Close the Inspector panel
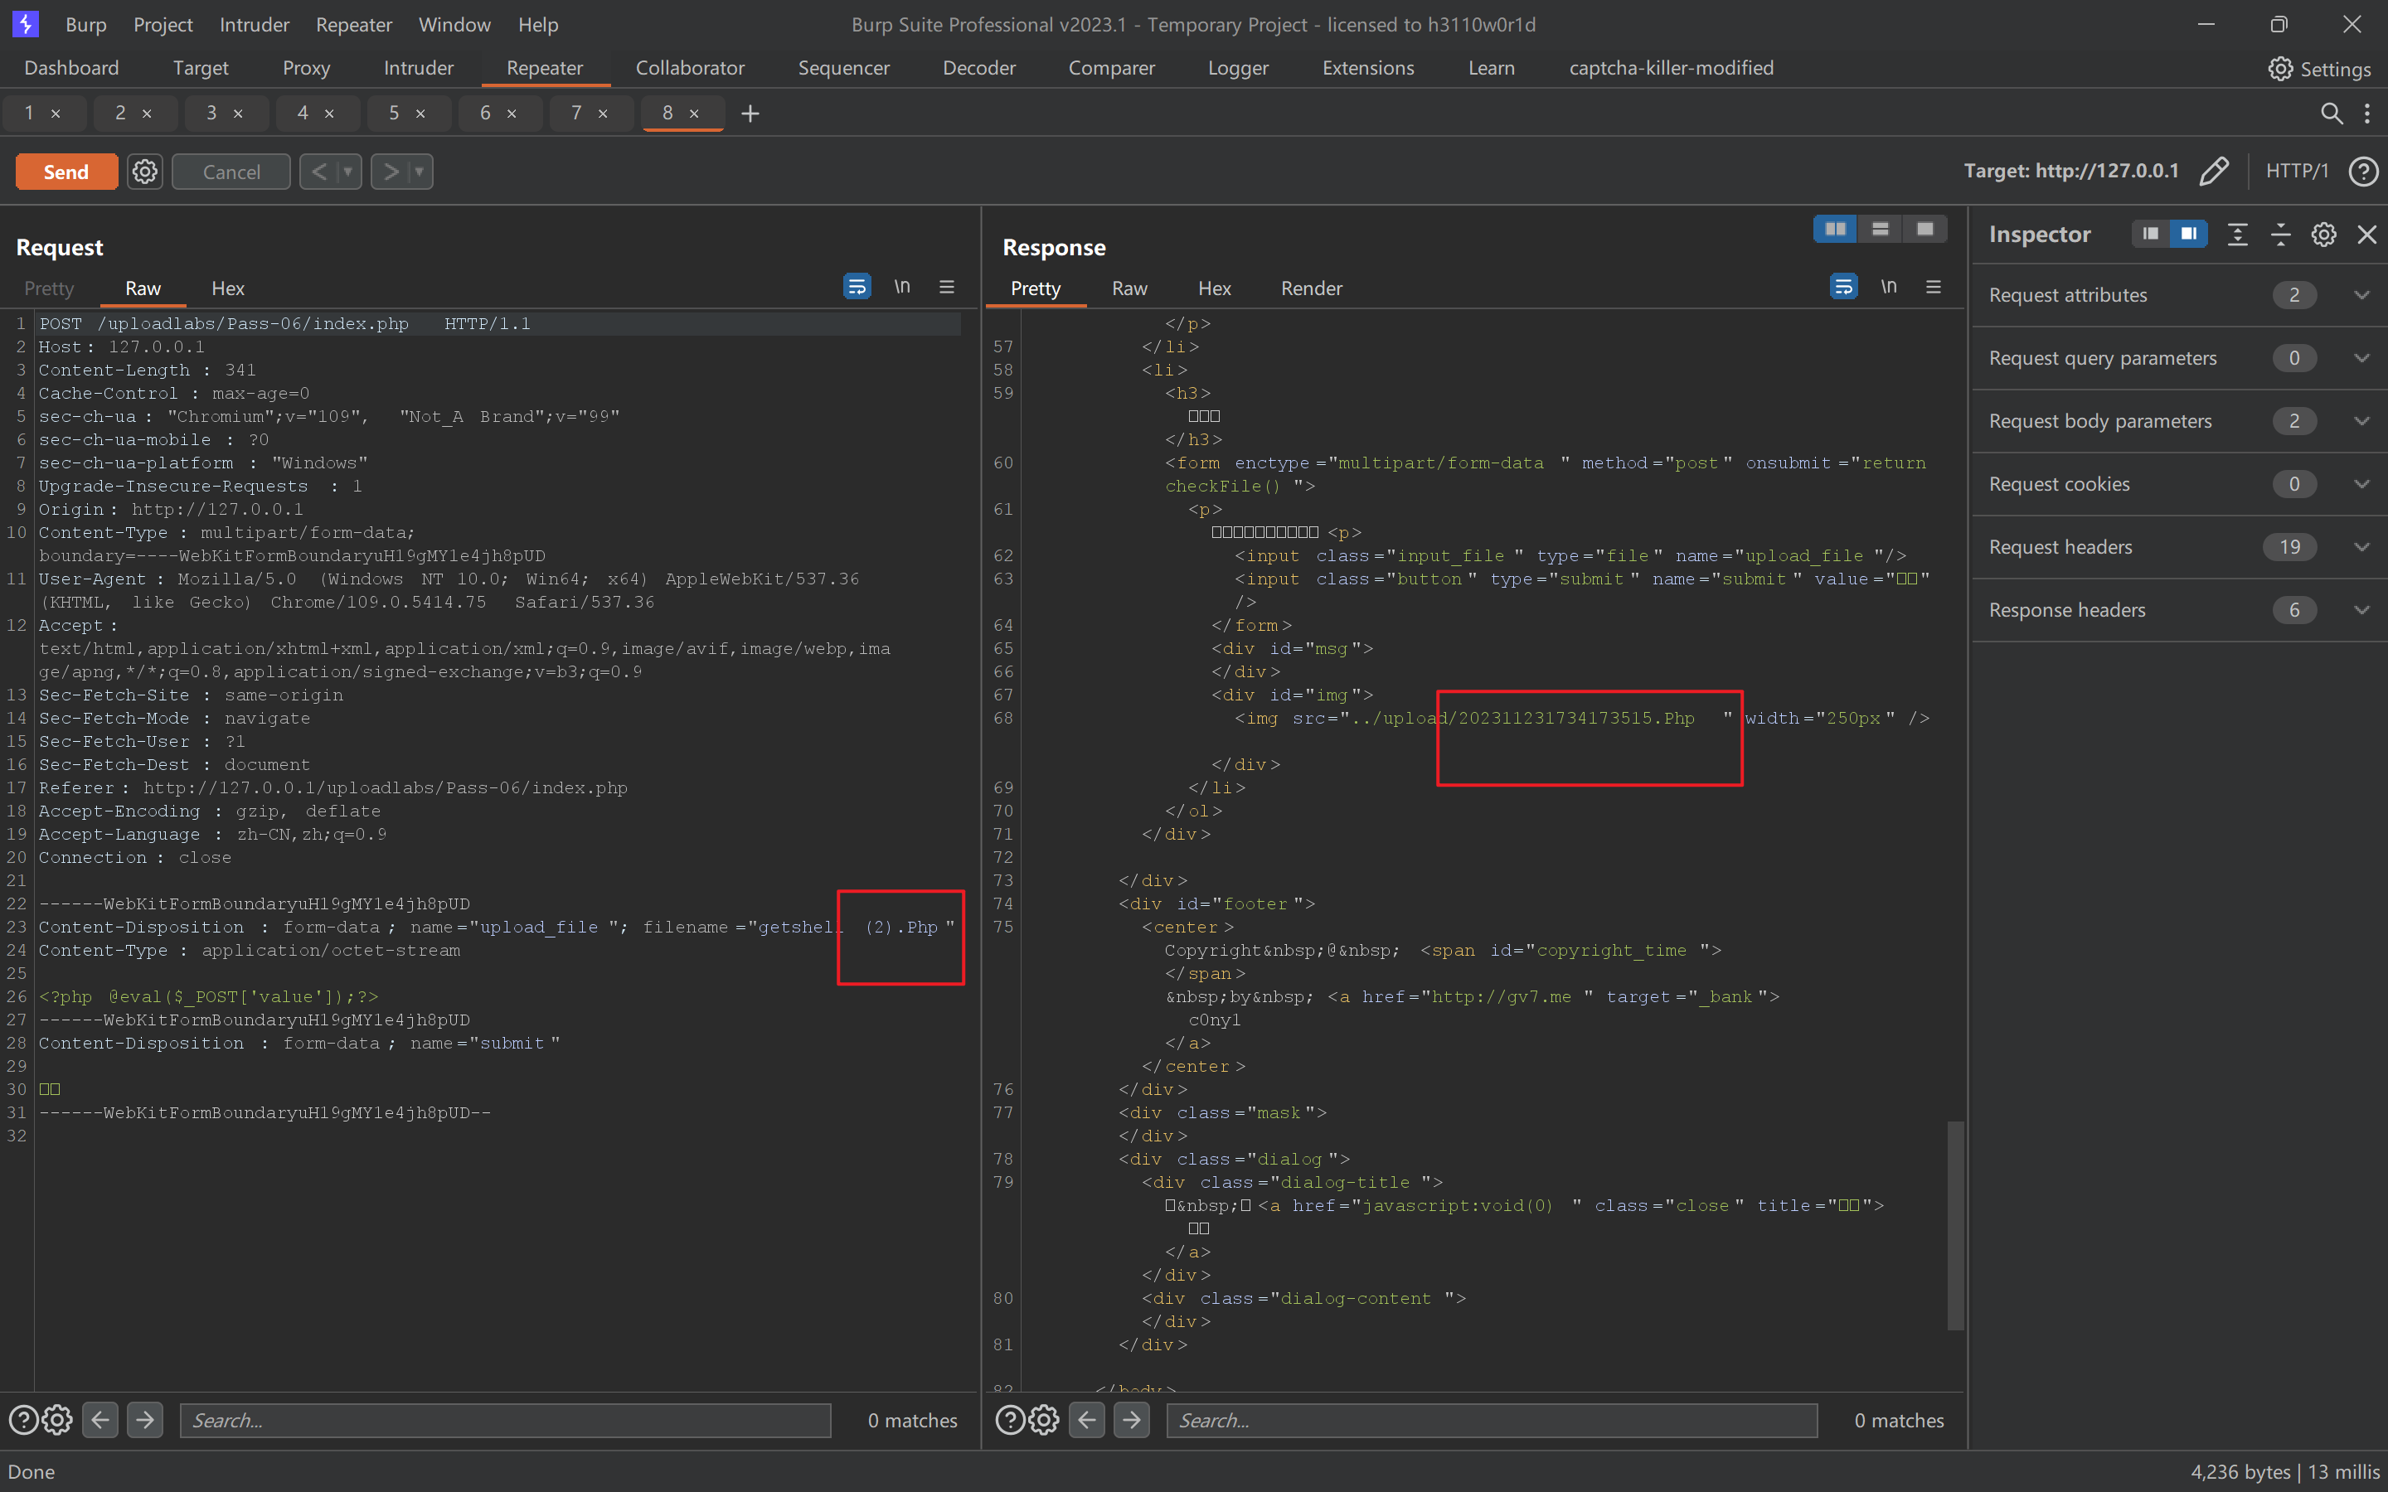Image resolution: width=2388 pixels, height=1492 pixels. coord(2366,234)
